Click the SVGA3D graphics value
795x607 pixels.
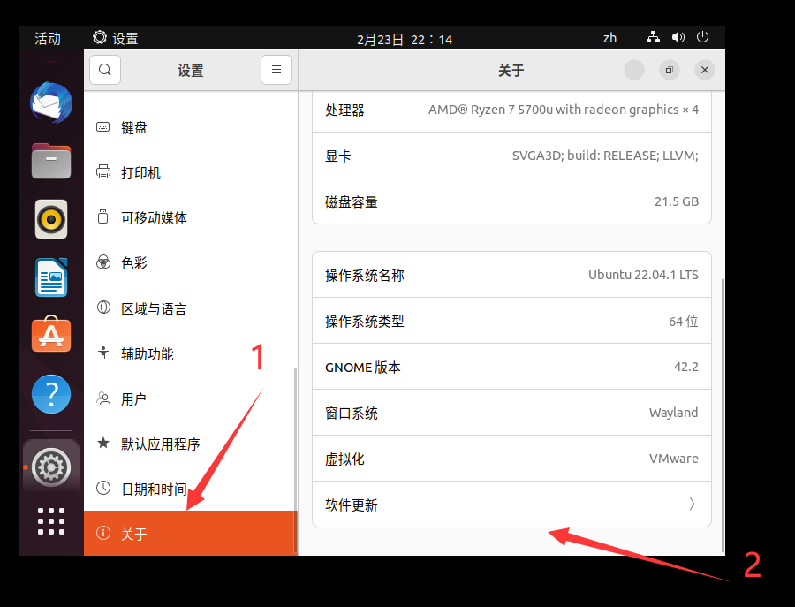point(605,156)
